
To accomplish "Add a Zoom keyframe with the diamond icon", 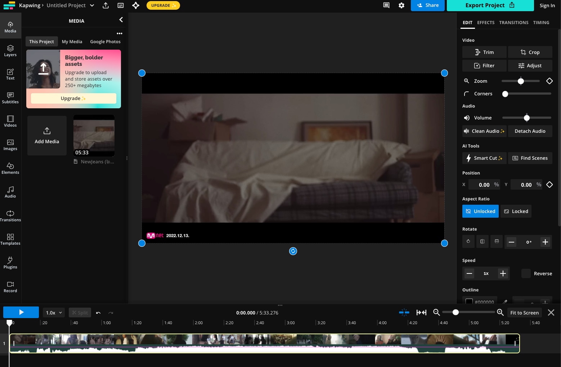I will click(x=549, y=81).
